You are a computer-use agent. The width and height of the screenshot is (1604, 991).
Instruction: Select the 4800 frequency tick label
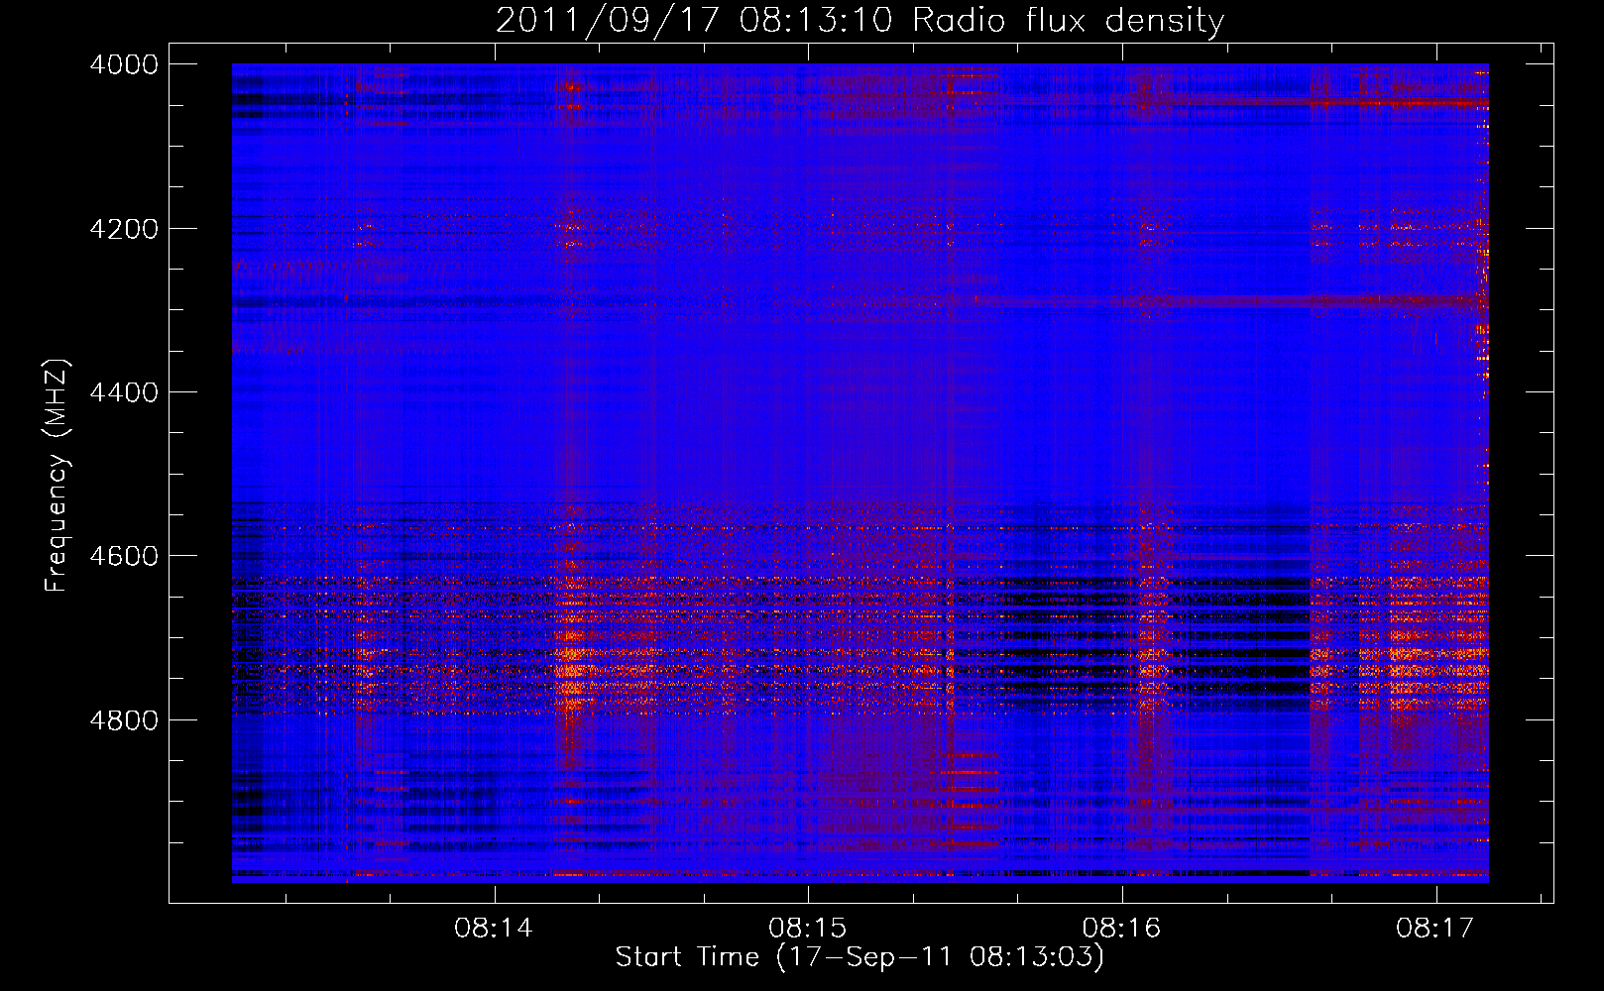(124, 720)
